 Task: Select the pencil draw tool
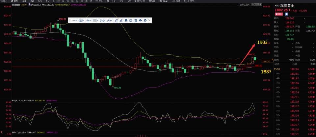point(121,20)
